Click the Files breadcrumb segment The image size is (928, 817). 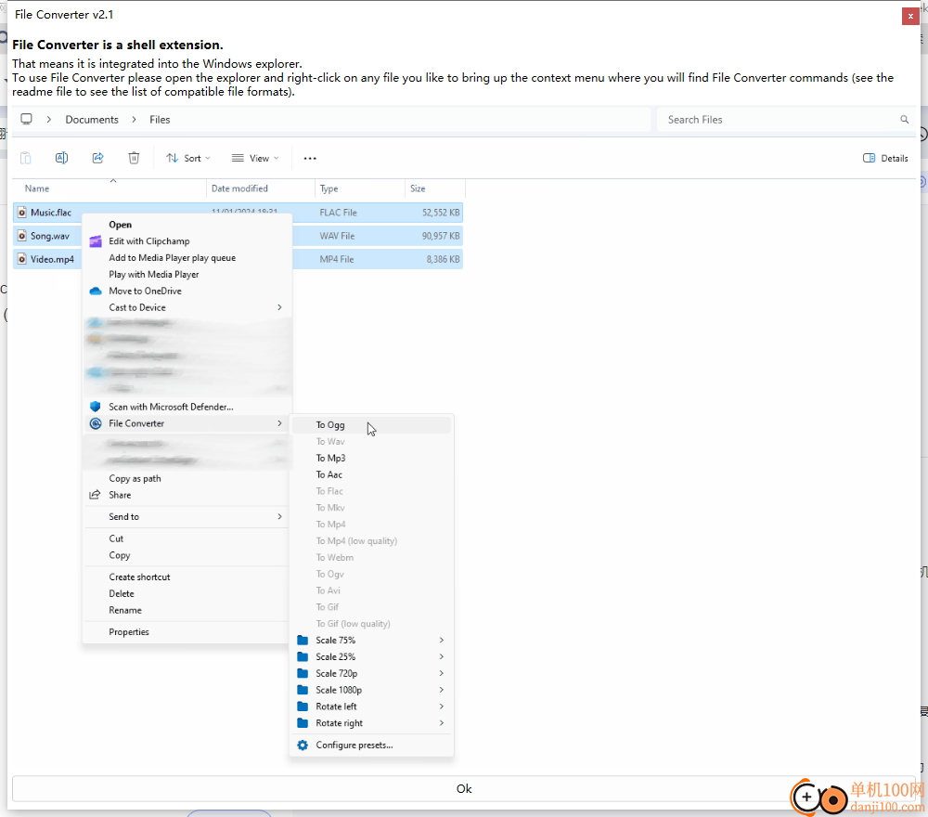pos(160,120)
